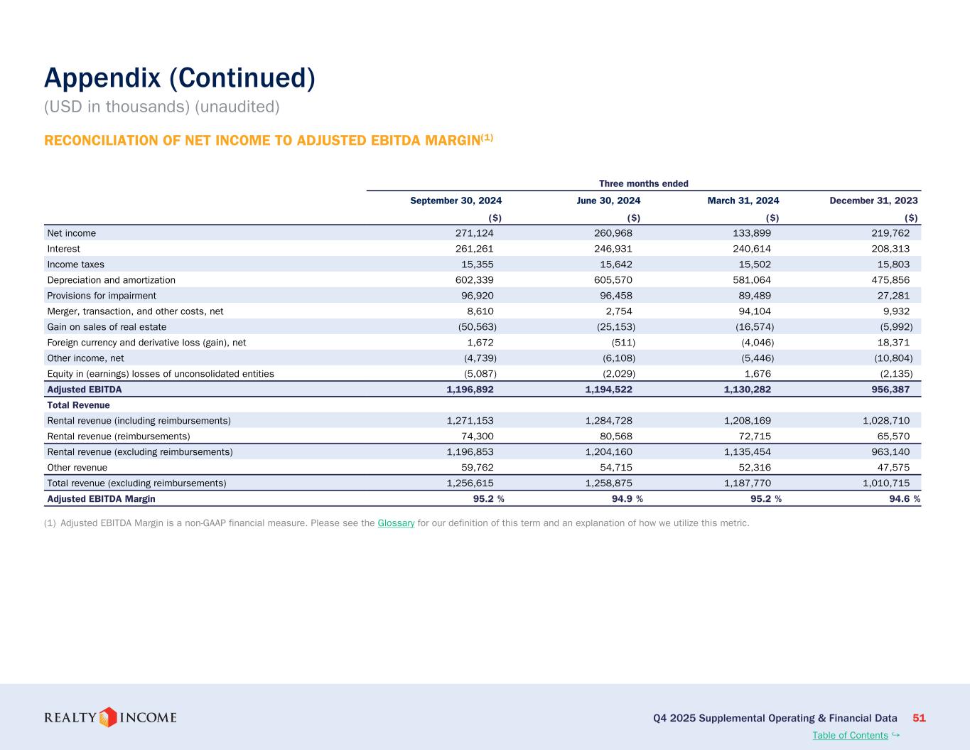Click the arrow icon beside Table of Contents
The image size is (970, 750).
896,735
